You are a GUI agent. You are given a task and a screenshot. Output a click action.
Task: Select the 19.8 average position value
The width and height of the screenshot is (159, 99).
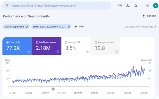tap(100, 48)
